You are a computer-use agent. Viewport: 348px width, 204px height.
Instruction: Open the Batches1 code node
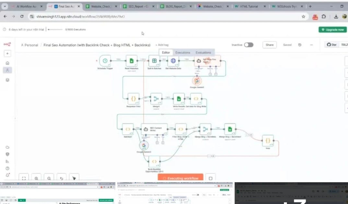click(128, 129)
